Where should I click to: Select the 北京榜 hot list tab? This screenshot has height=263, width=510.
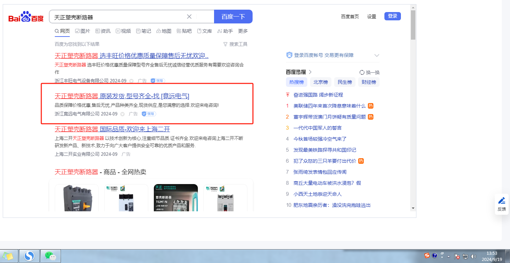320,82
